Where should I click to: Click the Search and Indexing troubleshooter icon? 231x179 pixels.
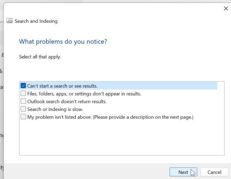[10, 21]
